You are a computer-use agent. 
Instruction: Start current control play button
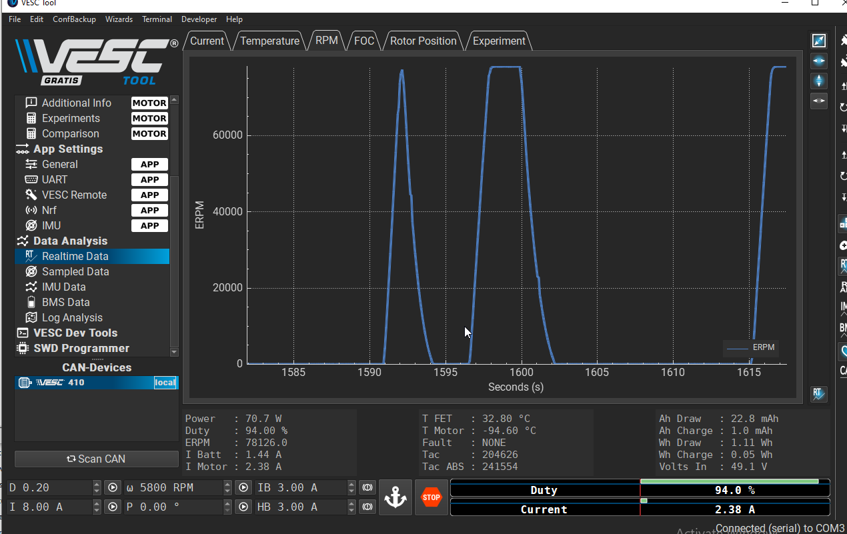click(x=112, y=507)
